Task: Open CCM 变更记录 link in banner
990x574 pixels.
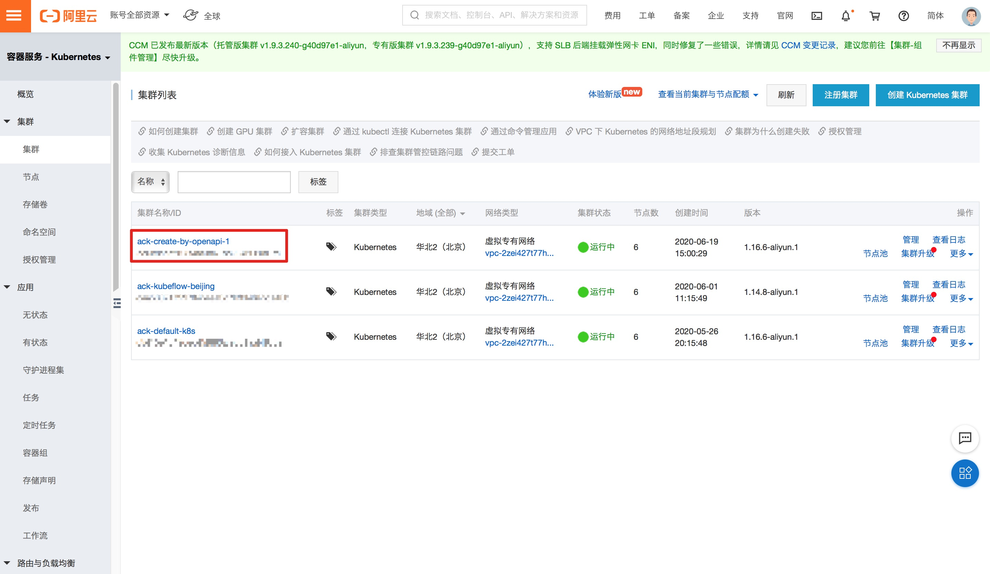Action: pos(808,45)
